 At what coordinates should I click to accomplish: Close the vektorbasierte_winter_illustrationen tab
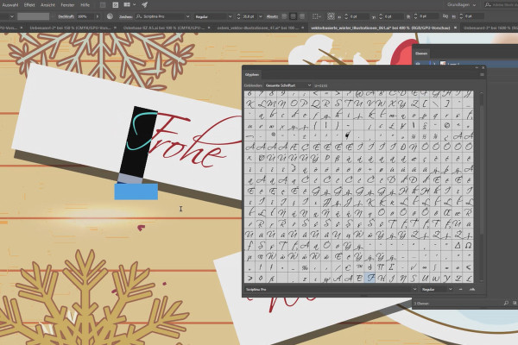(455, 28)
